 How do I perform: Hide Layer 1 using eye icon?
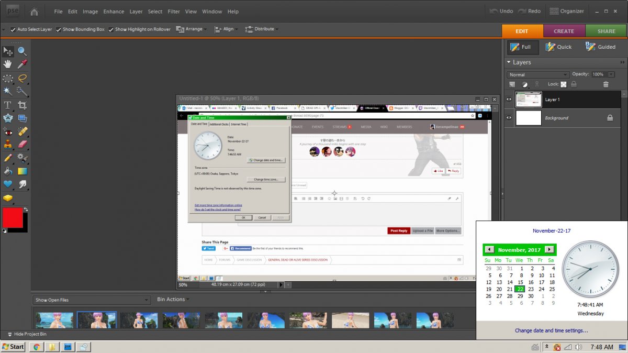click(x=509, y=100)
